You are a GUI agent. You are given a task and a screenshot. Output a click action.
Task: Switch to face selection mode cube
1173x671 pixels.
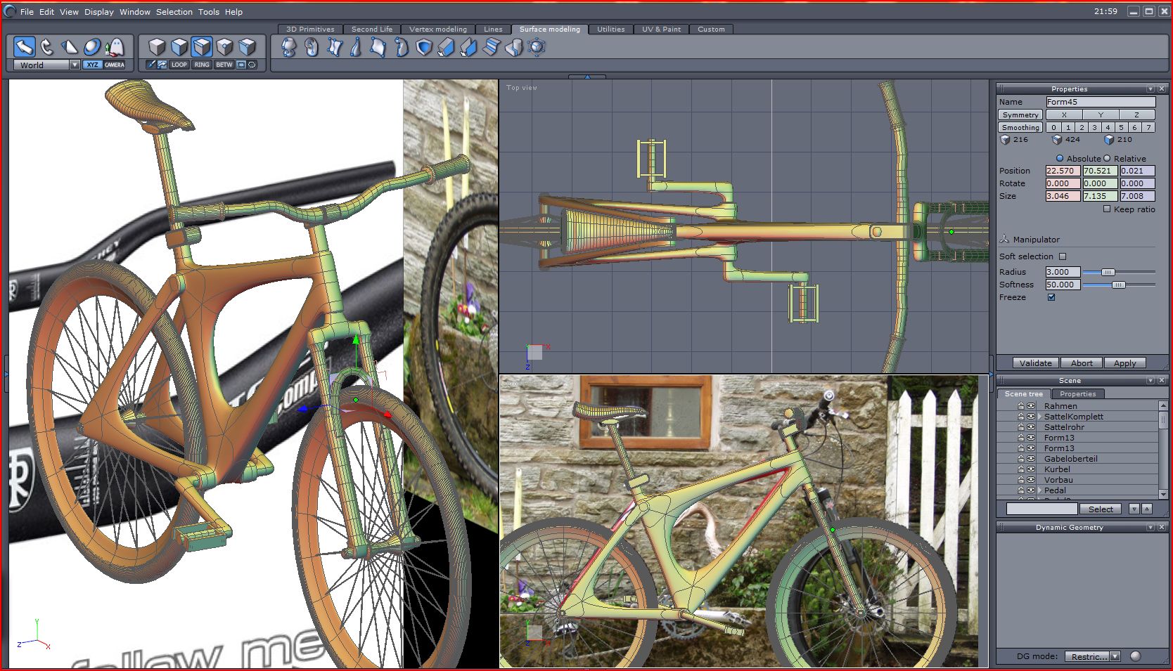pos(179,47)
